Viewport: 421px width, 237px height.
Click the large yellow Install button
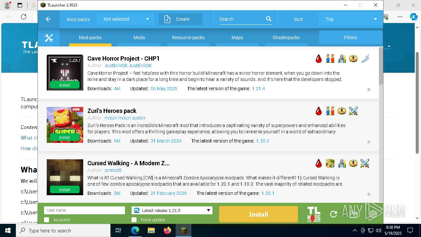[x=259, y=214]
